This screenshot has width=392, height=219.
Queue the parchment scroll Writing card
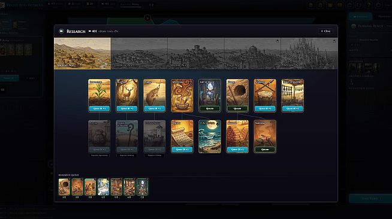point(182,150)
